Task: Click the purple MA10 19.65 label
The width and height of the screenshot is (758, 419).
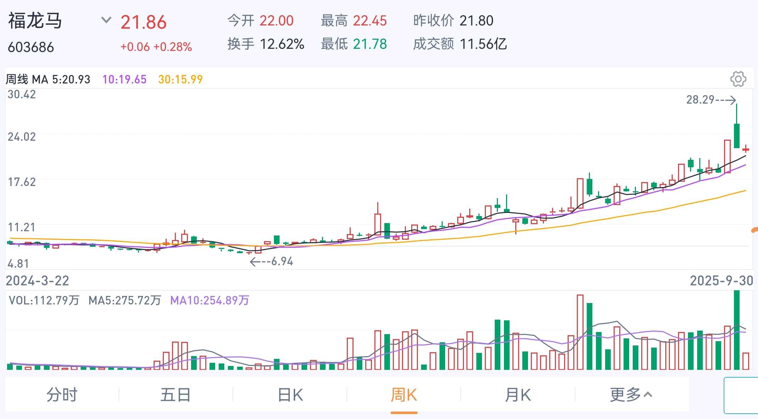Action: (124, 80)
